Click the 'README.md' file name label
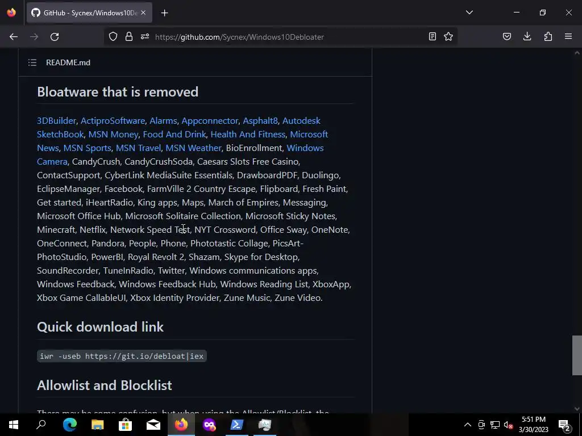Image resolution: width=582 pixels, height=436 pixels. [x=68, y=62]
